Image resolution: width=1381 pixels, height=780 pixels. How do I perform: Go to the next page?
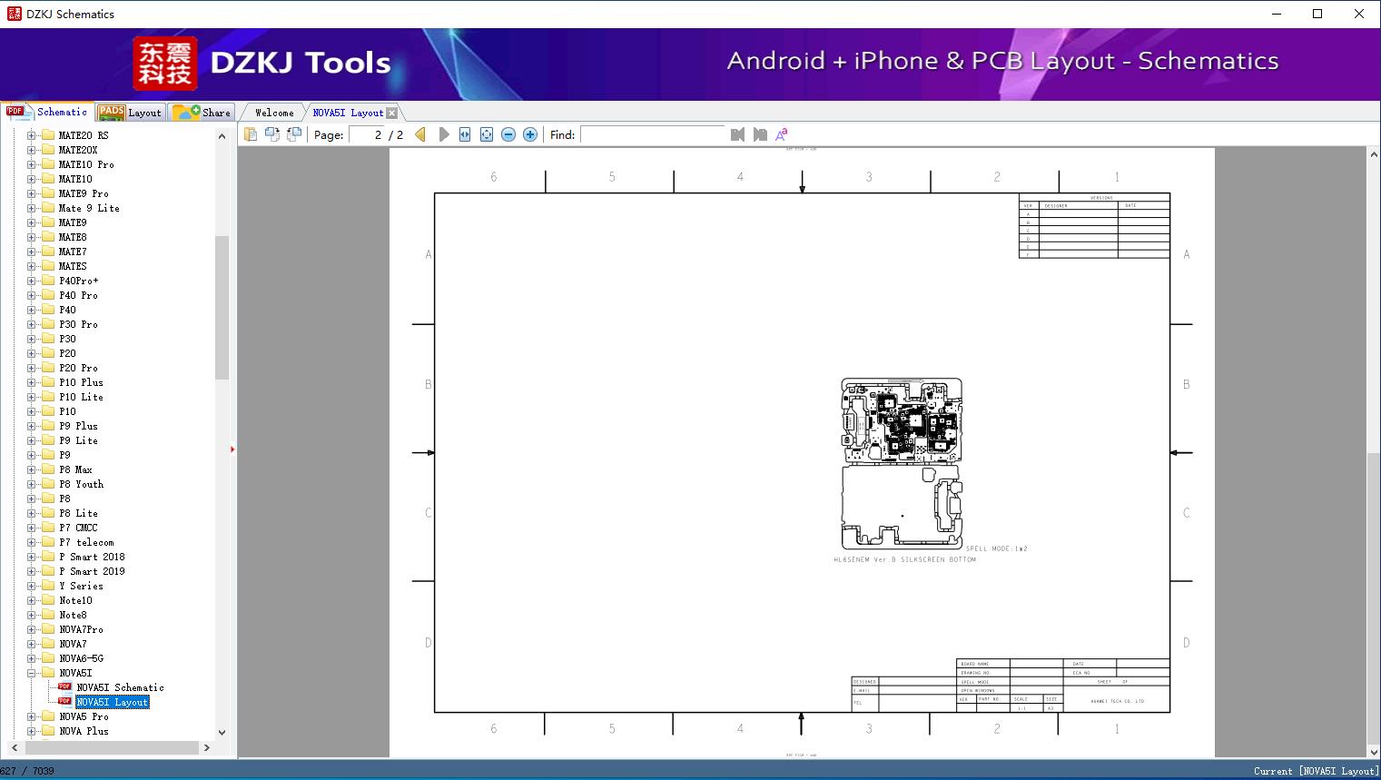443,134
